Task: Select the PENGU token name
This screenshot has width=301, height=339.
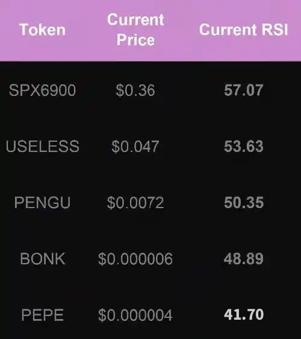Action: [x=42, y=203]
